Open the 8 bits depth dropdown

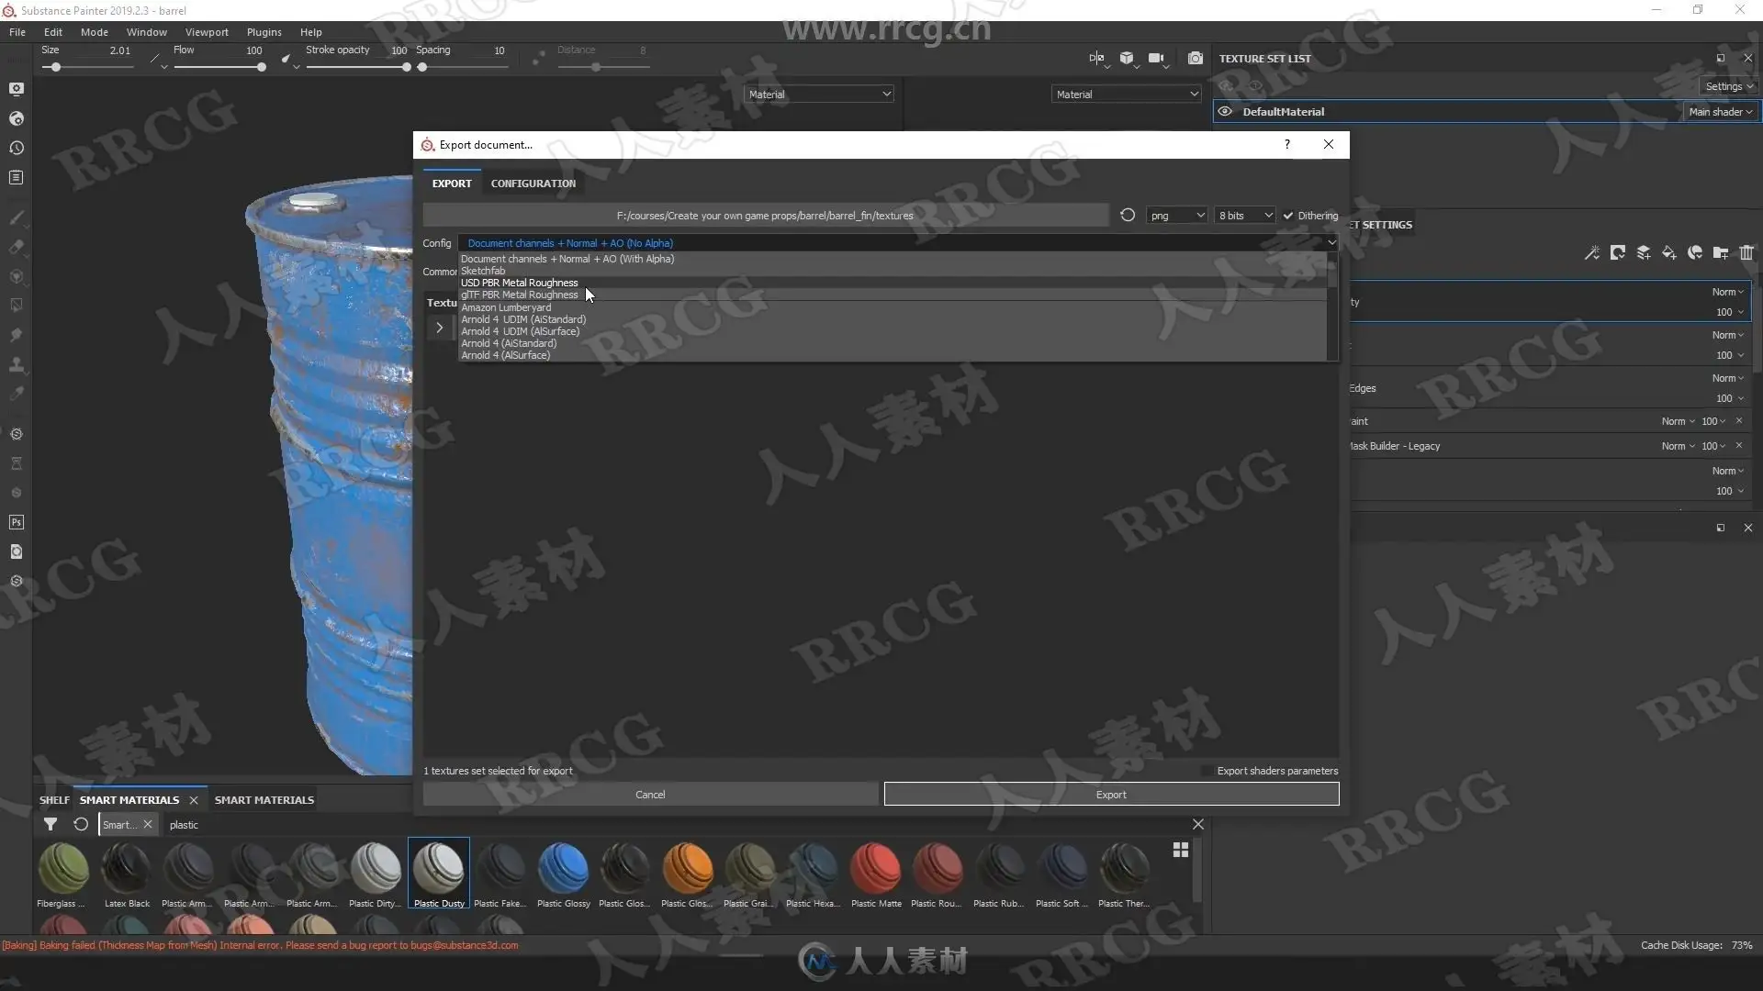(x=1245, y=216)
